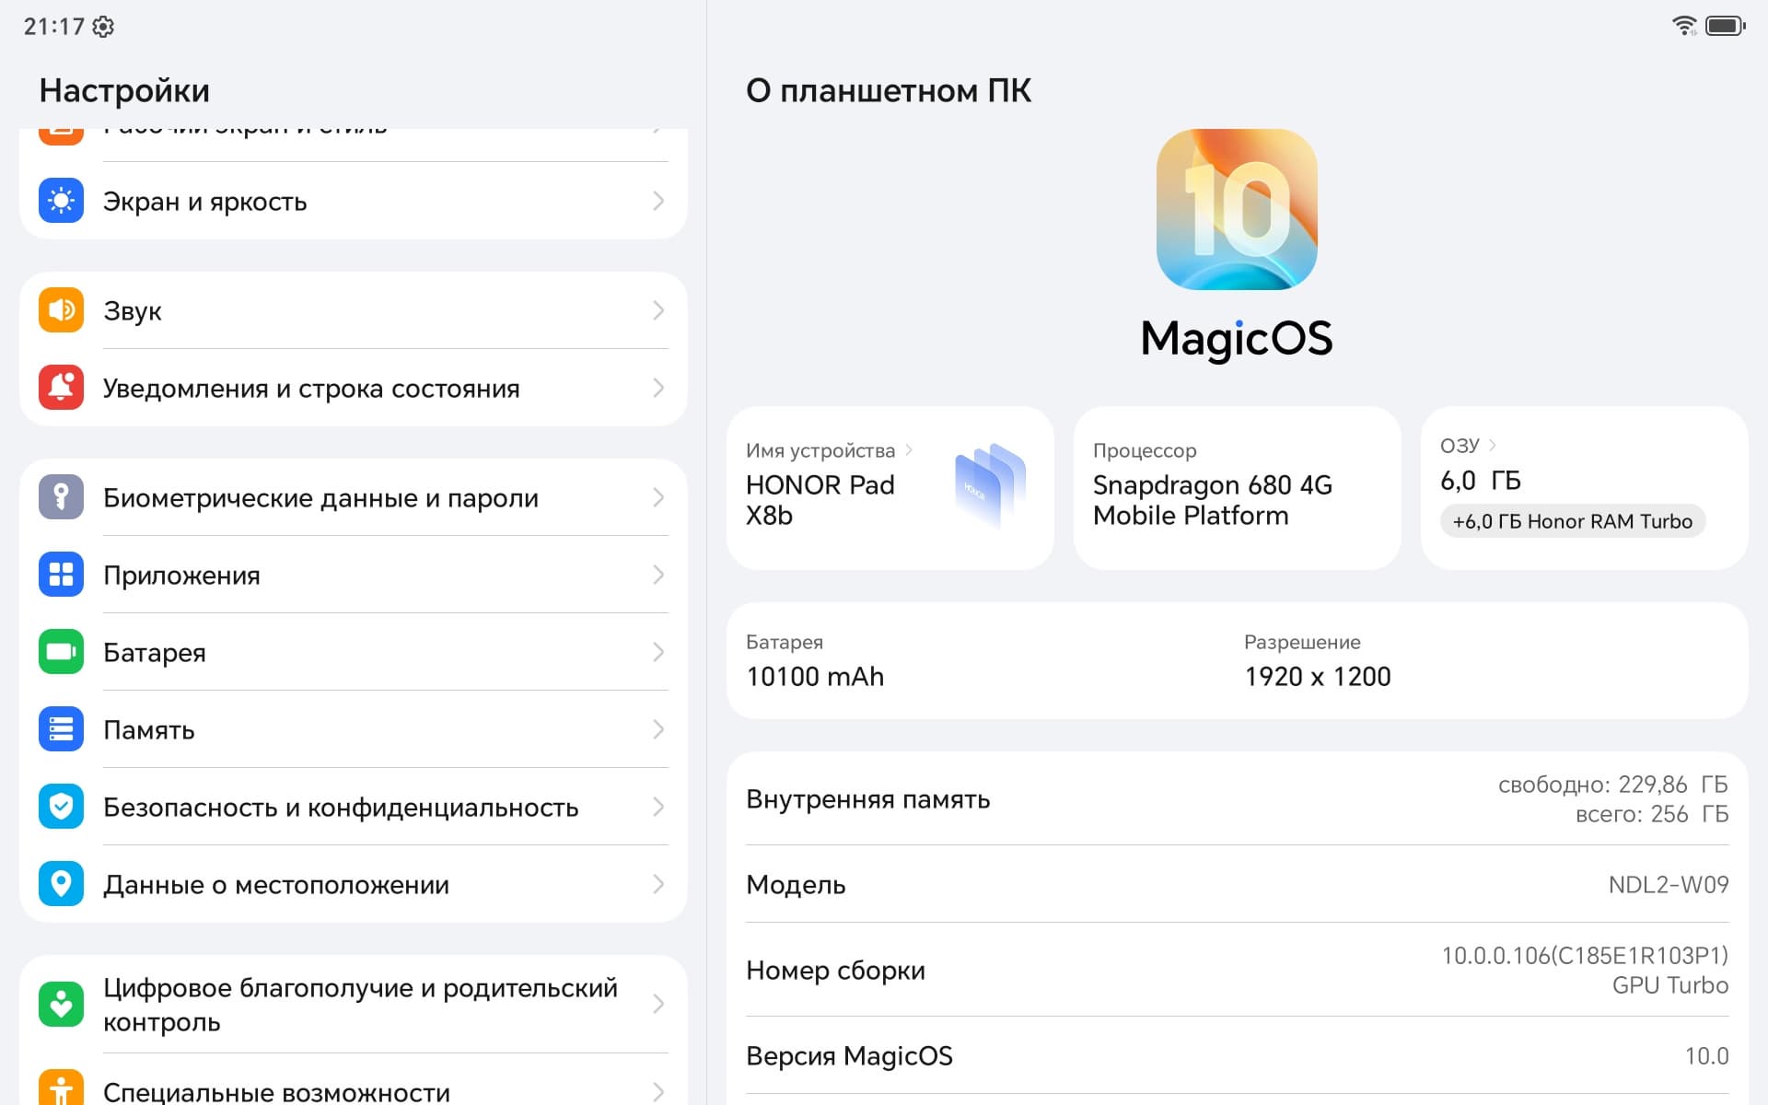1768x1105 pixels.
Task: Tap the Внутренняя память storage row
Action: (1236, 798)
